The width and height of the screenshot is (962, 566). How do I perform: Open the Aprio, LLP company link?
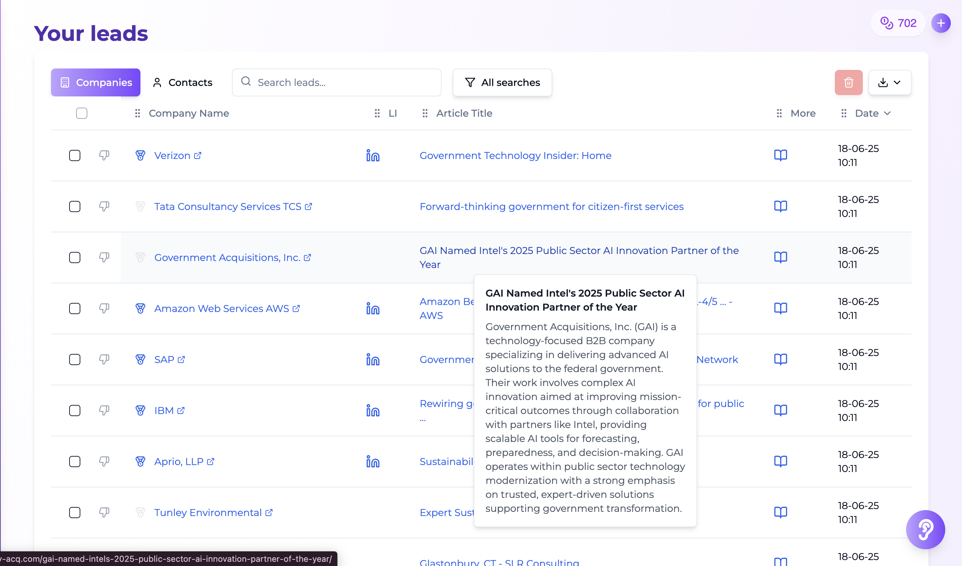click(x=184, y=461)
